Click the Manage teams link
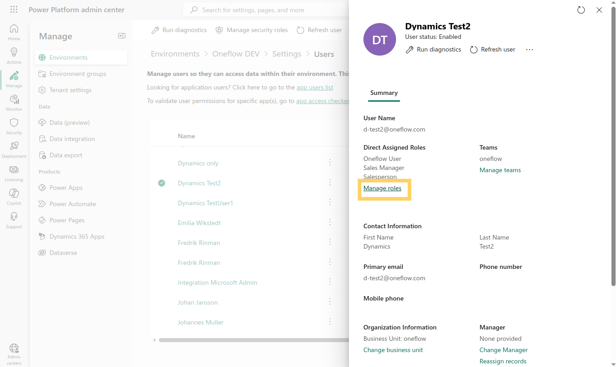 point(500,170)
